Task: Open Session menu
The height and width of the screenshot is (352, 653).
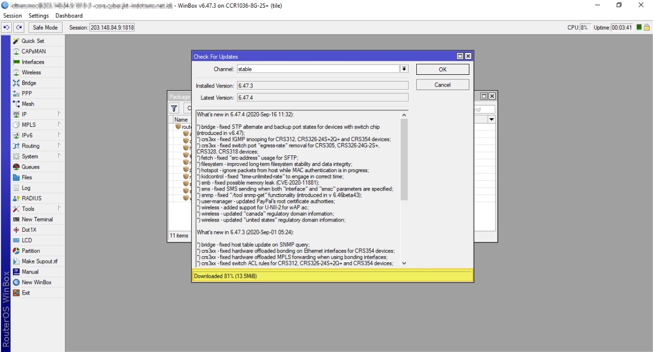Action: click(13, 16)
